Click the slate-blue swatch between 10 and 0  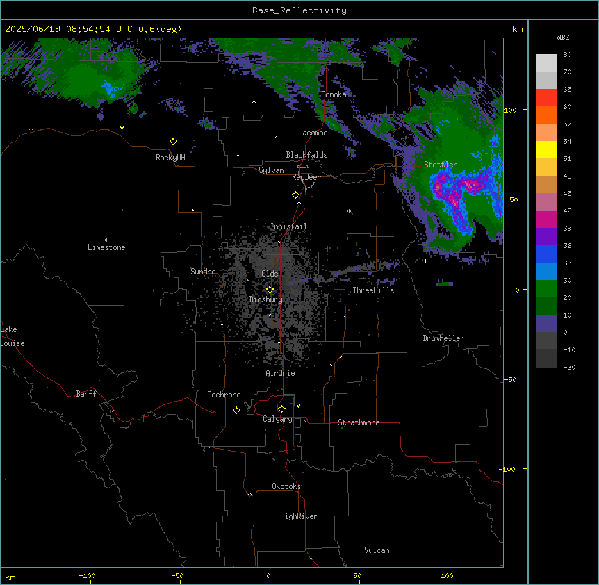pos(546,324)
